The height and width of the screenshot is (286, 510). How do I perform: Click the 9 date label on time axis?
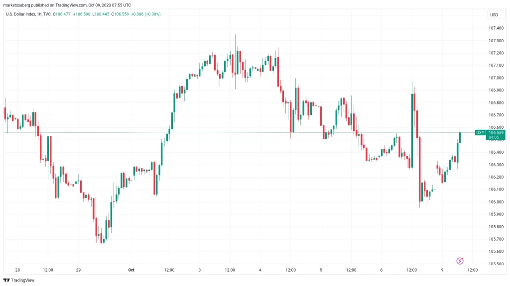click(442, 270)
